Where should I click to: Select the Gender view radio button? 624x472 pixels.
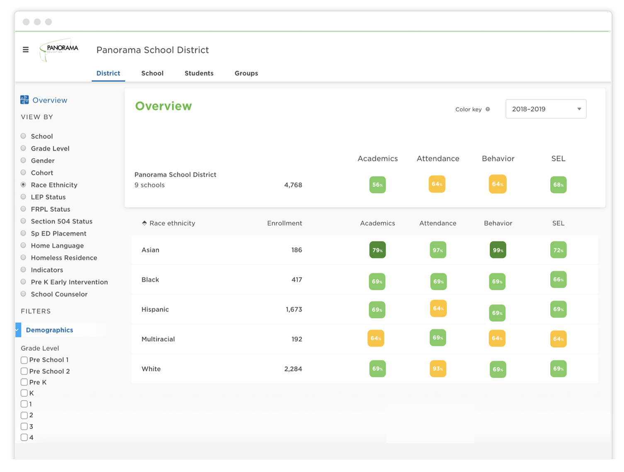coord(23,160)
